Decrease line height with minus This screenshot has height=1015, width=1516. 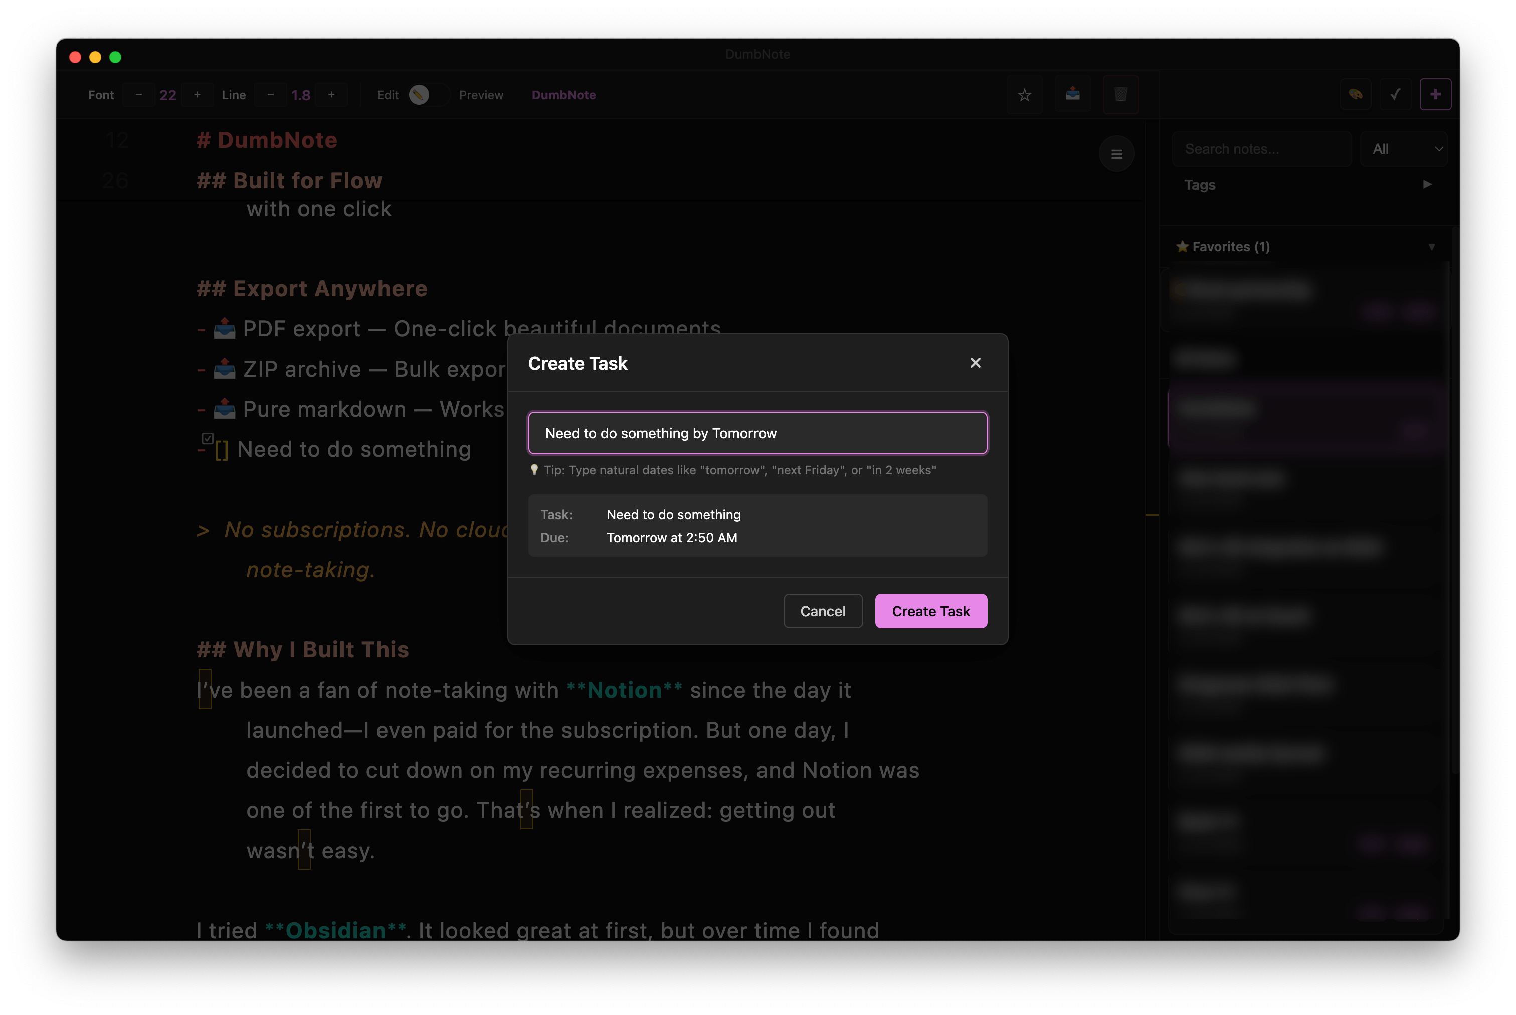coord(270,95)
